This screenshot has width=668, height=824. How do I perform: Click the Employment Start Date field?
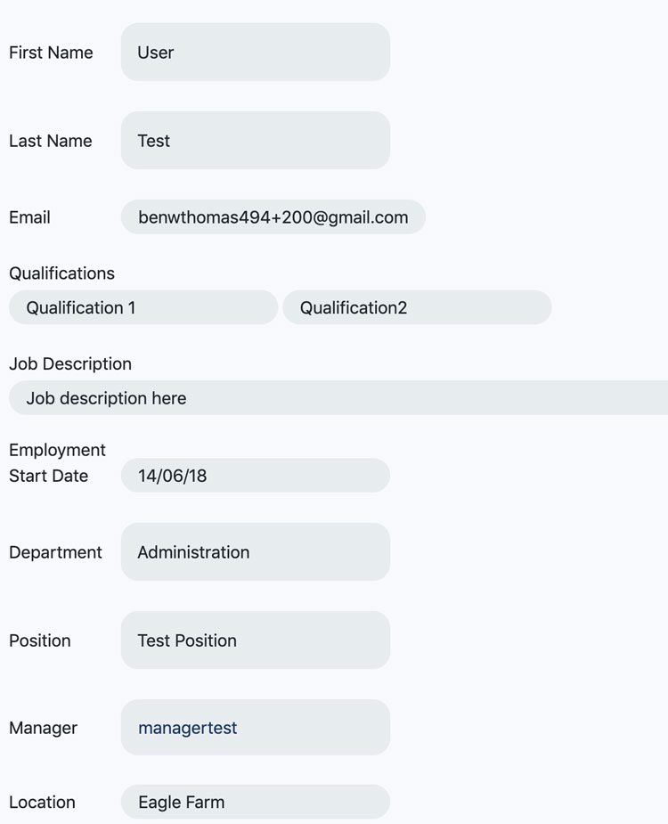click(x=255, y=475)
